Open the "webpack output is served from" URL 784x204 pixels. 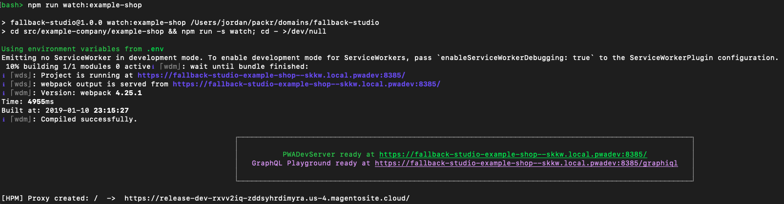coord(306,84)
